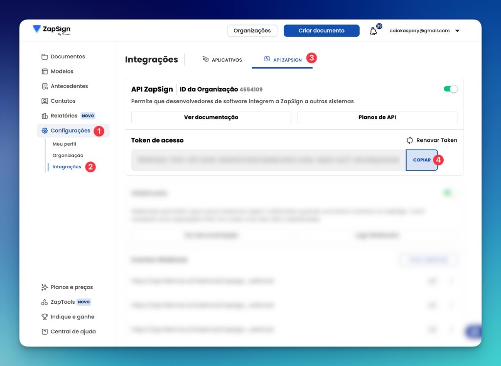Open the notification bell
The width and height of the screenshot is (501, 366).
[372, 30]
